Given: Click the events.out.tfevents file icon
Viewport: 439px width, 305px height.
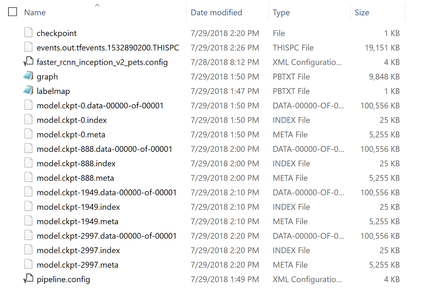Looking at the screenshot, I should coord(28,47).
